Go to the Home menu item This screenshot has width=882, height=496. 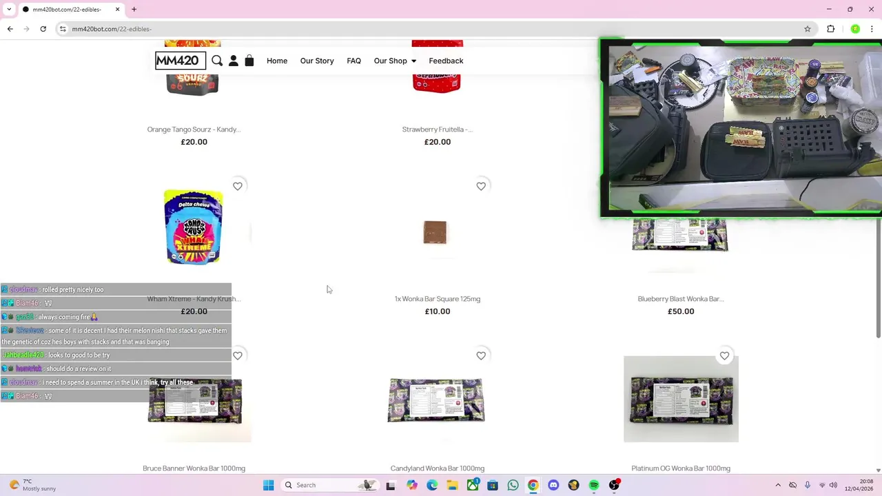pyautogui.click(x=277, y=61)
